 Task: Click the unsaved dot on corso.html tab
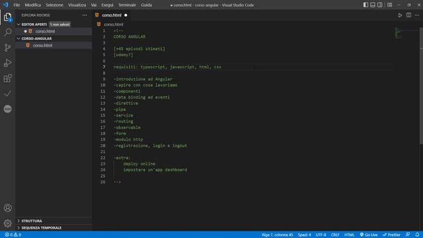tap(126, 15)
